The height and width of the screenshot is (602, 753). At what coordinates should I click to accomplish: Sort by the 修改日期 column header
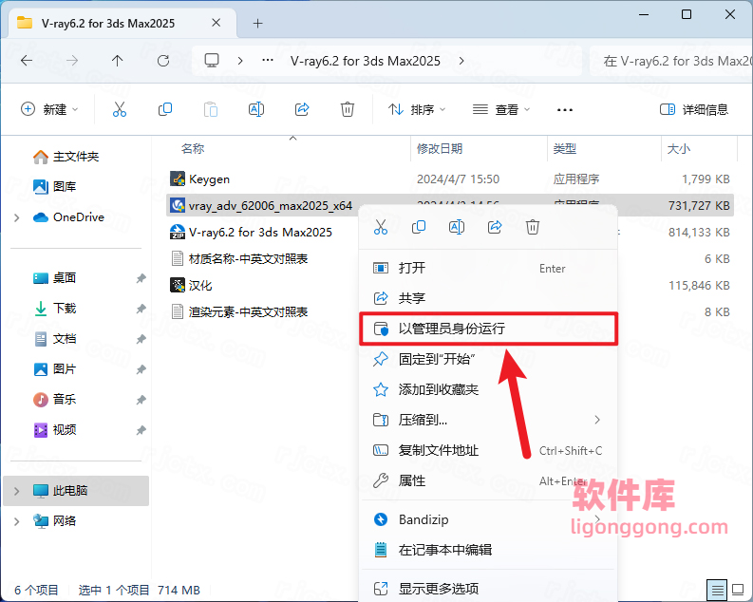440,149
